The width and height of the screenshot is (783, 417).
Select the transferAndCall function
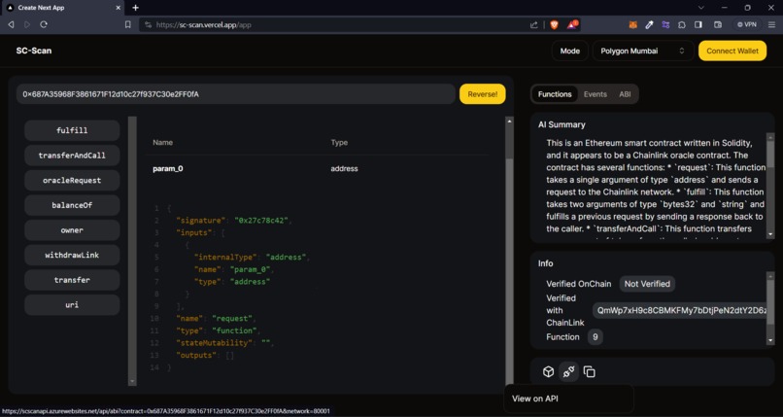(72, 156)
